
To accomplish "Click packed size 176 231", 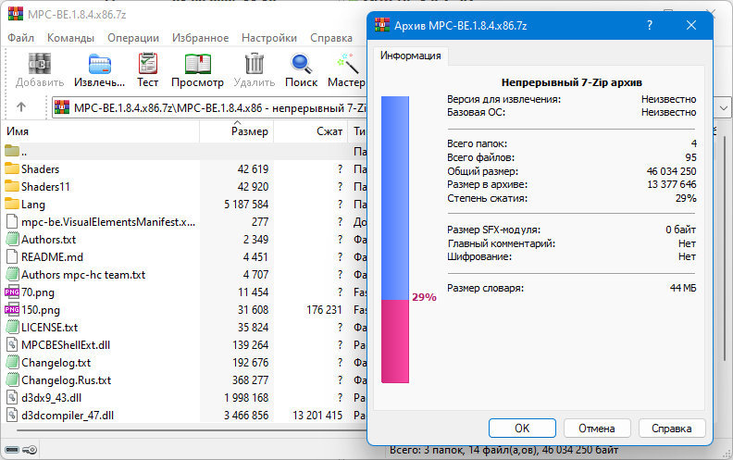I will [325, 309].
